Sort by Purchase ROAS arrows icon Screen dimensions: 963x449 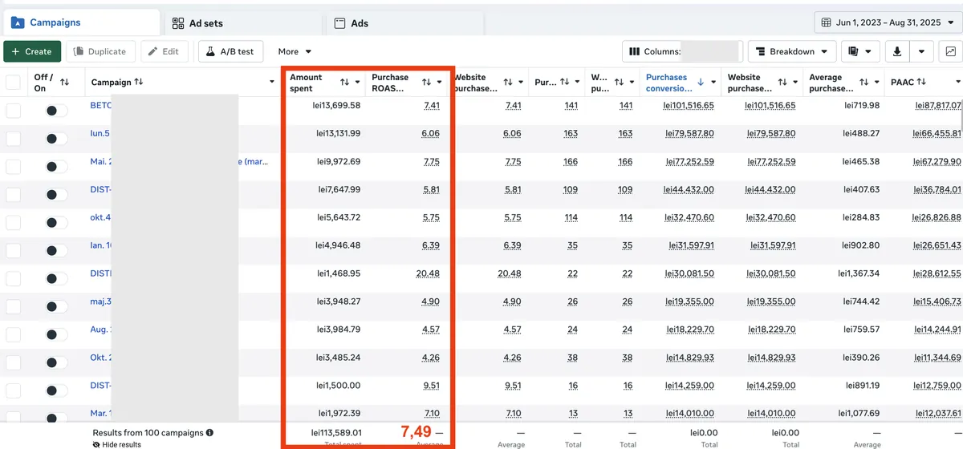coord(427,82)
